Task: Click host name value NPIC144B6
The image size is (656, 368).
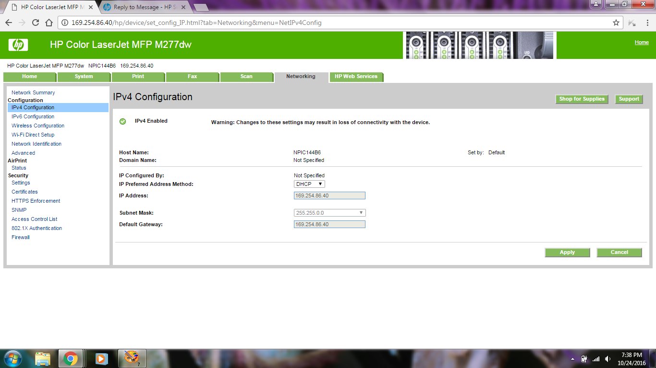Action: [x=307, y=153]
